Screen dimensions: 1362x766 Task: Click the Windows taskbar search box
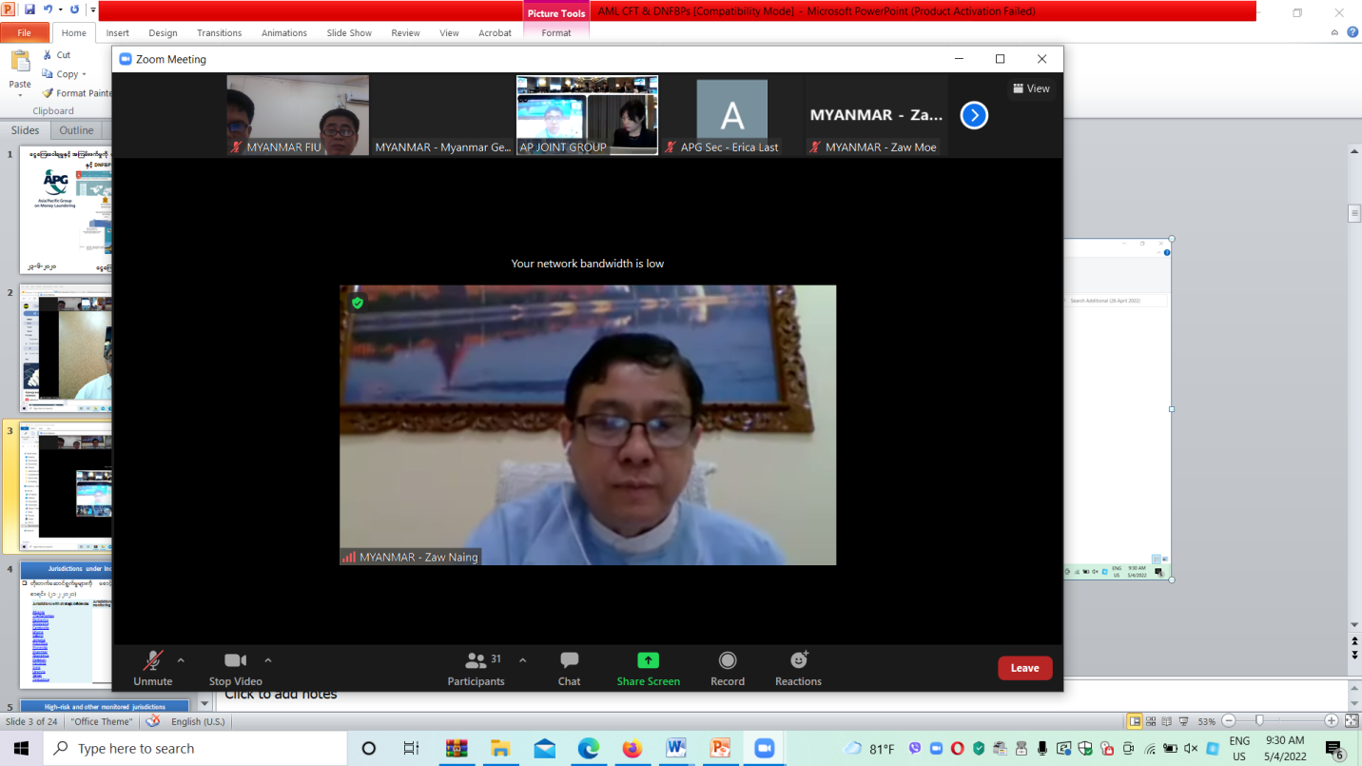[195, 749]
